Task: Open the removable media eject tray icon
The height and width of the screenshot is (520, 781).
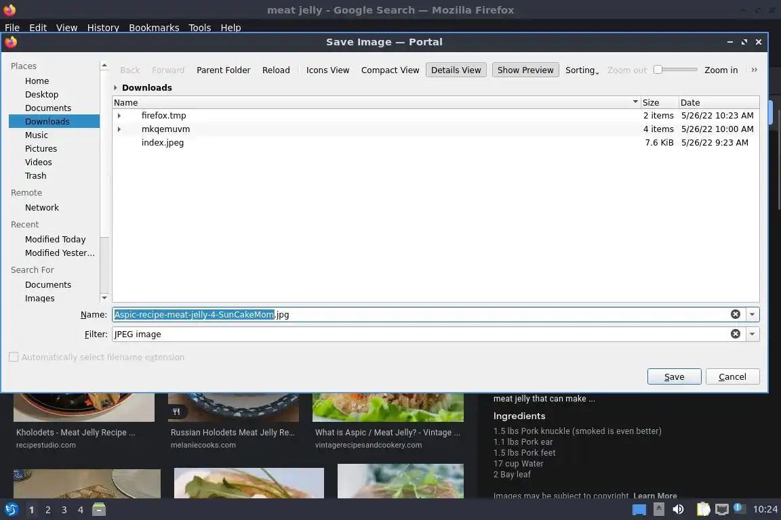Action: pos(658,509)
